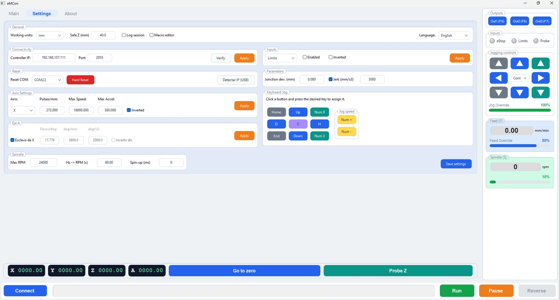
Task: Click the End key assignment button
Action: pos(276,136)
